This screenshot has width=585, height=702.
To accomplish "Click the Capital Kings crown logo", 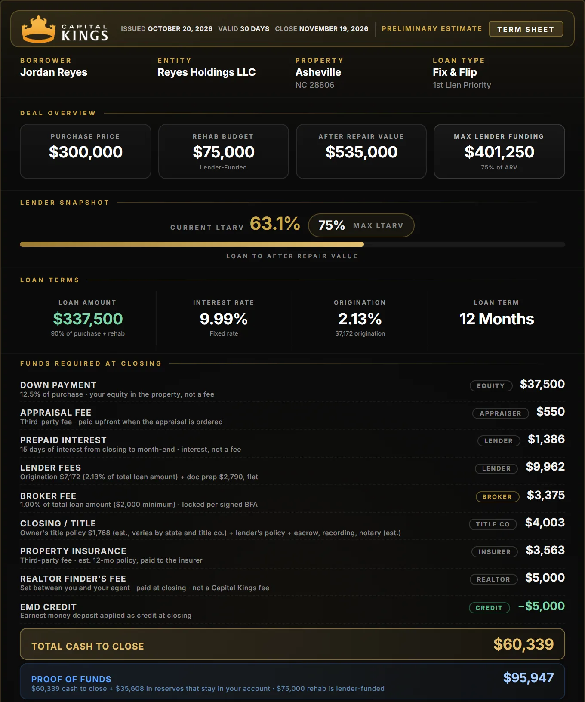I will 39,29.
